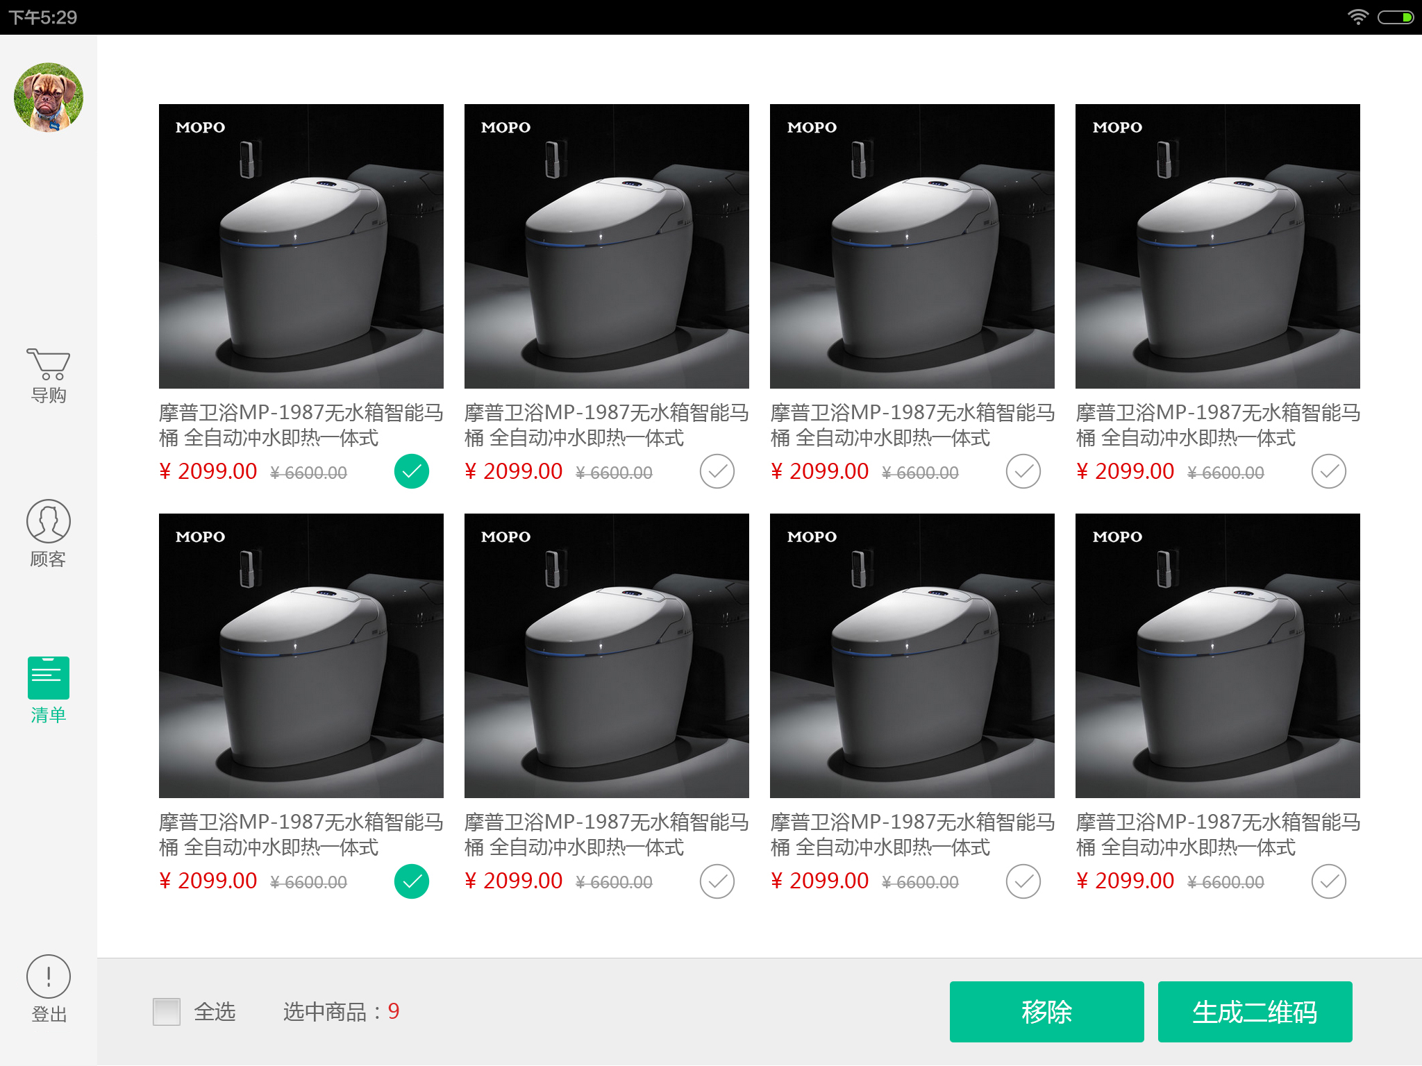Viewport: 1422px width, 1066px height.
Task: Click the 移除 remove button
Action: coord(1046,1012)
